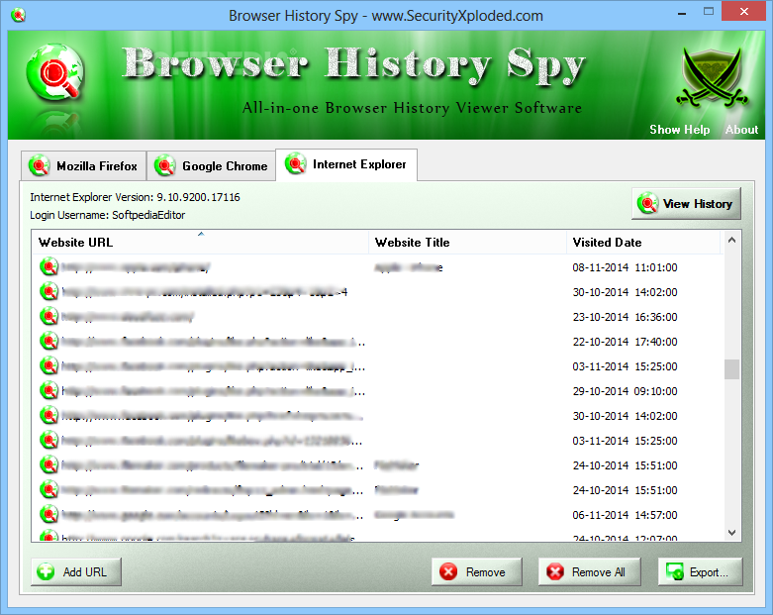Viewport: 773px width, 615px height.
Task: Select the date 22-10-2014 17:40:00
Action: click(625, 342)
